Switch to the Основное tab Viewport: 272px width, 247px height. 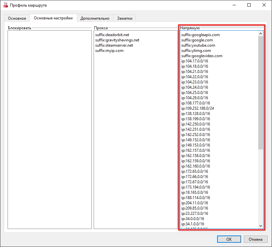(x=17, y=18)
